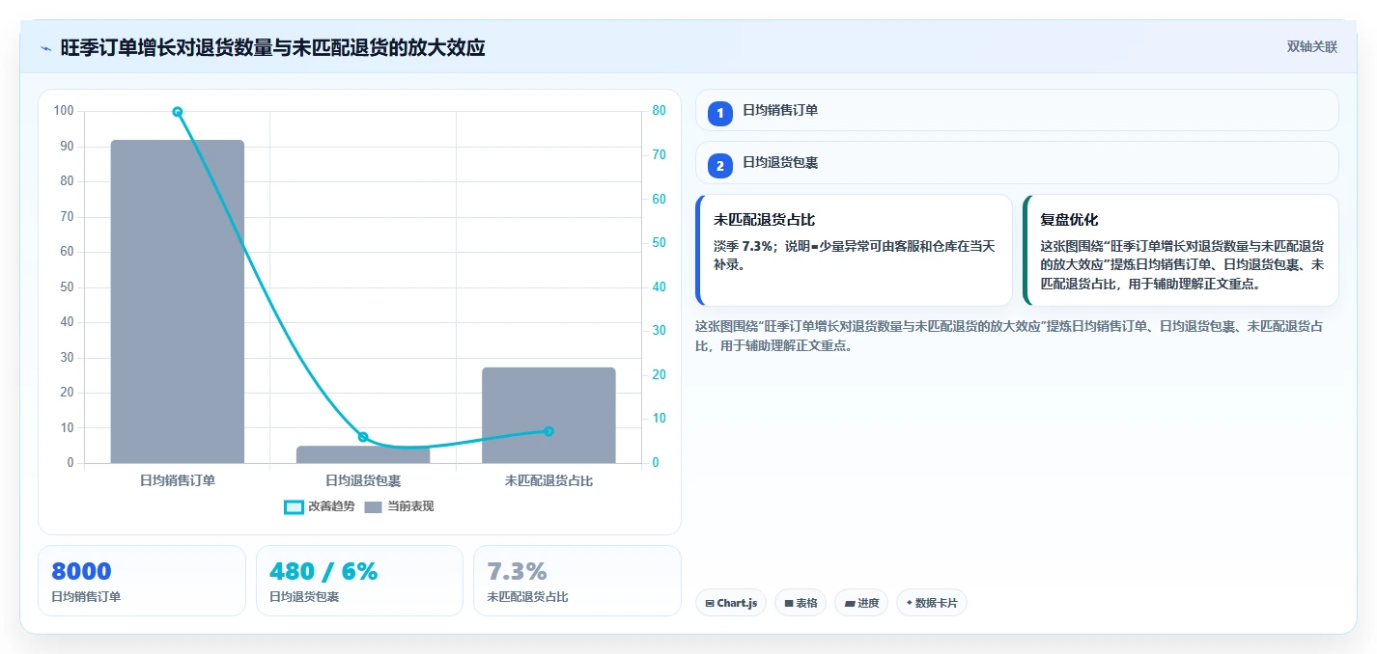
Task: Click the x-axis label 未匹配退货占比
Action: click(548, 480)
